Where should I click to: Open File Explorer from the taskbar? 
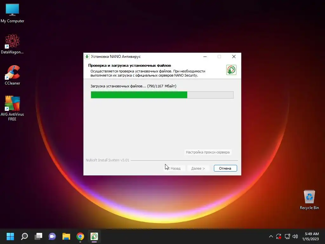(x=66, y=236)
